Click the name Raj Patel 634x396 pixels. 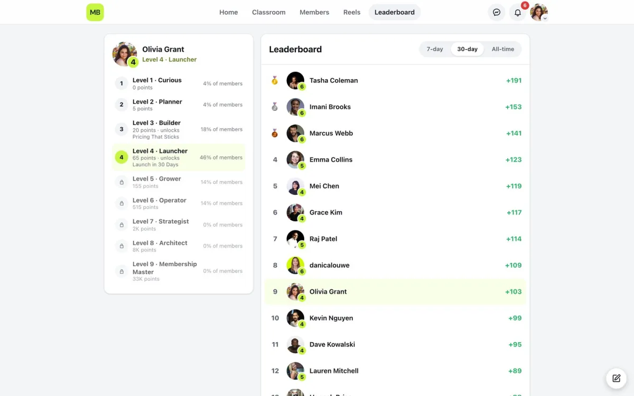pos(323,239)
